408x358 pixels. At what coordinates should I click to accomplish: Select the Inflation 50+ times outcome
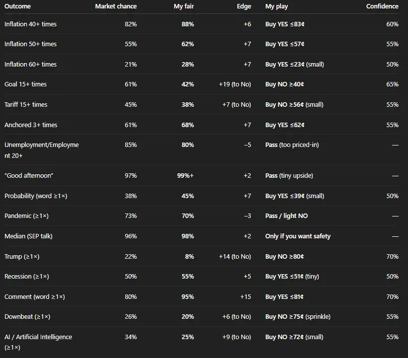pyautogui.click(x=30, y=44)
